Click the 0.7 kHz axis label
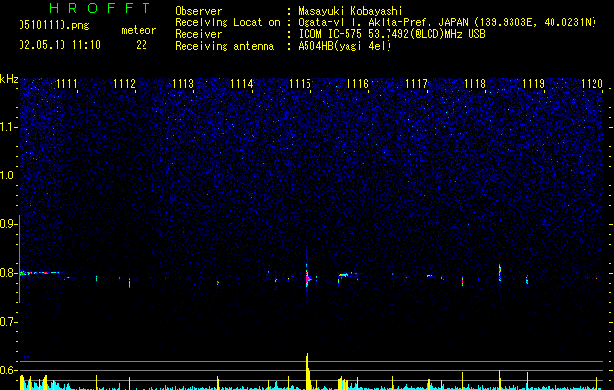The image size is (614, 390). click(8, 322)
